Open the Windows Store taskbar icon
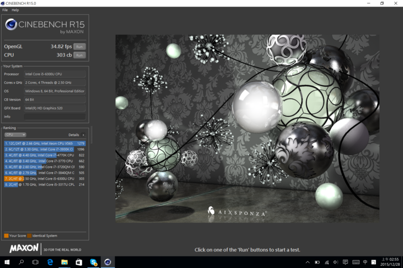 pos(79,262)
